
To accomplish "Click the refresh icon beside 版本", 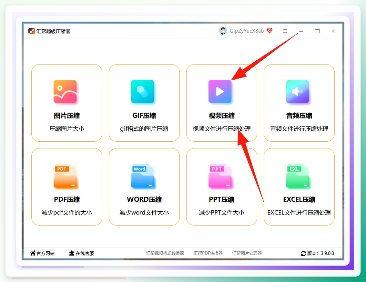I will [x=303, y=254].
